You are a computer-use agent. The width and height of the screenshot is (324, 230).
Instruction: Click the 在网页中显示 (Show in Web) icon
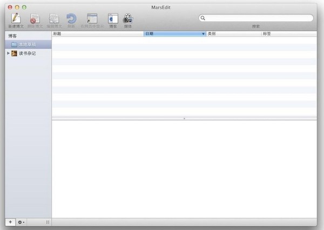point(92,18)
